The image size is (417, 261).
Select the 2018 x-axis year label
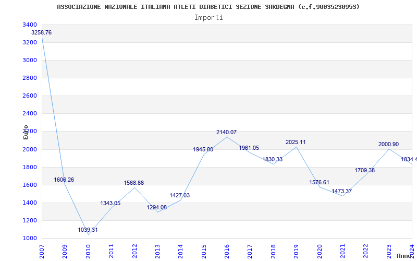tap(273, 252)
